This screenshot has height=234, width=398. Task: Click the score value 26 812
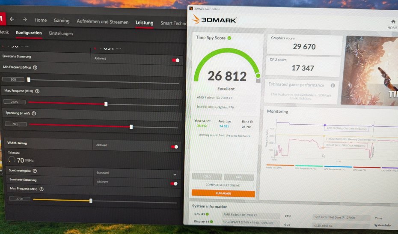[227, 76]
